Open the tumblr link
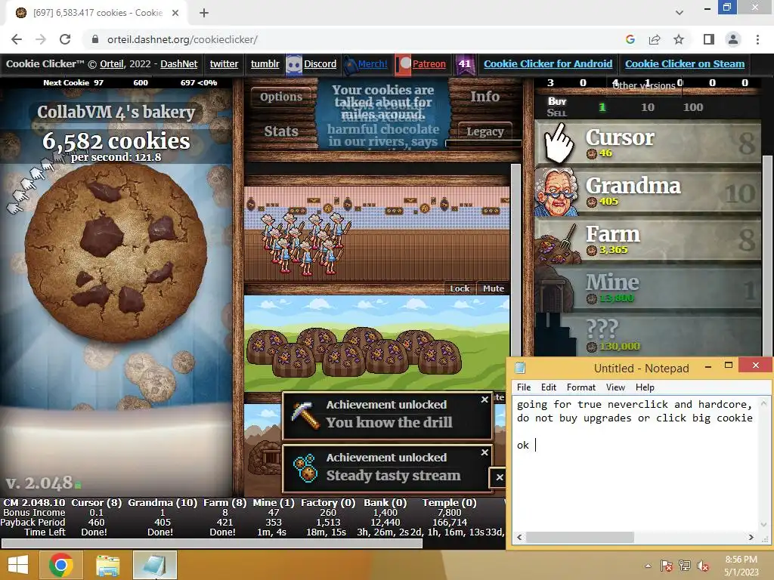The width and height of the screenshot is (774, 580). click(x=265, y=64)
